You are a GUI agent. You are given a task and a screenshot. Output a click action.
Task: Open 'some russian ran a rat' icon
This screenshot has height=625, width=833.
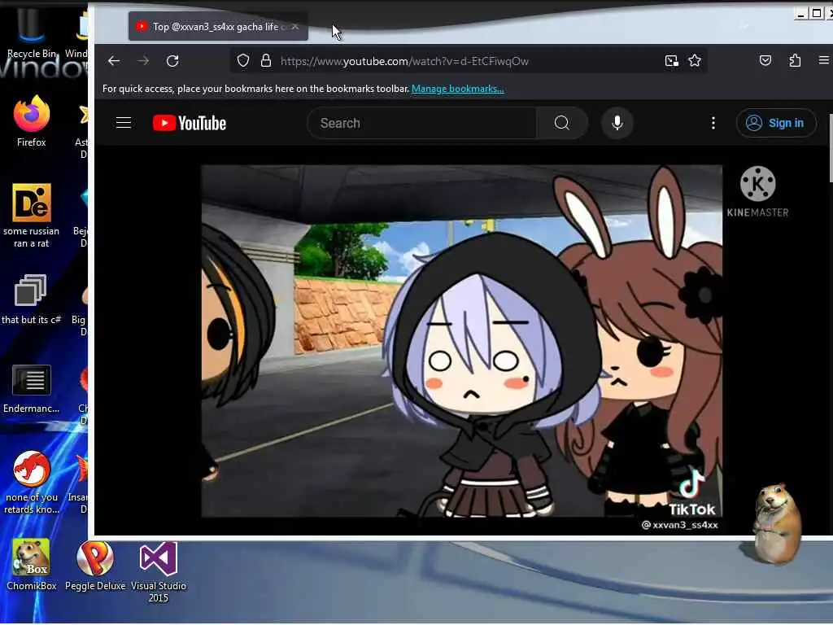[32, 215]
